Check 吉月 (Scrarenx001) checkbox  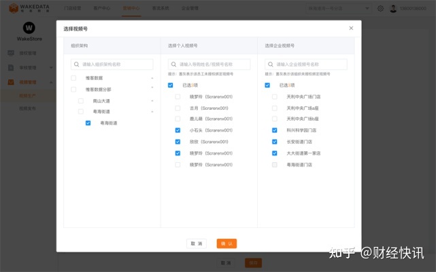[x=178, y=108]
